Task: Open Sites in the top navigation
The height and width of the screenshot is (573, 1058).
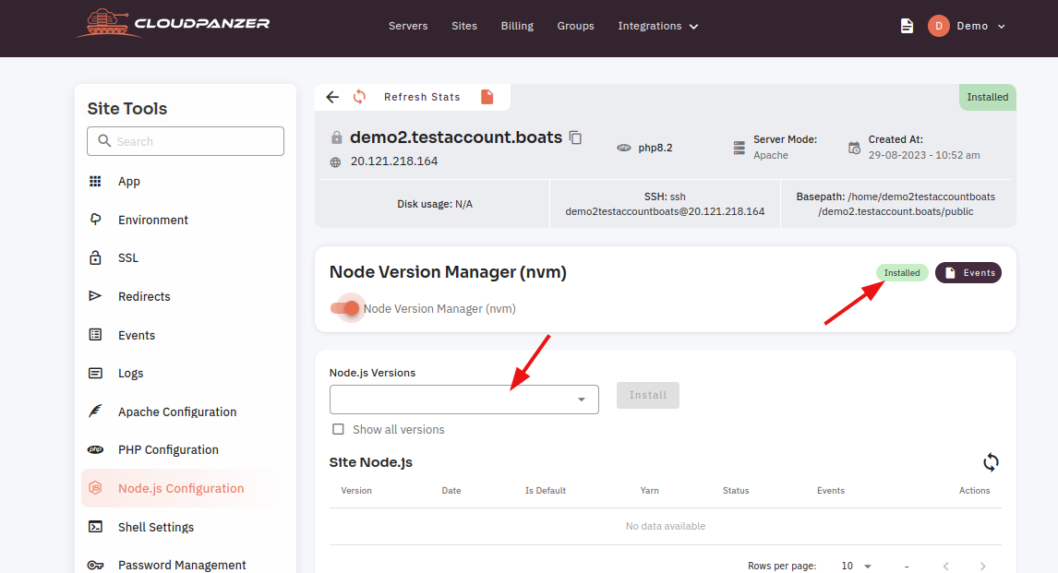Action: point(464,26)
